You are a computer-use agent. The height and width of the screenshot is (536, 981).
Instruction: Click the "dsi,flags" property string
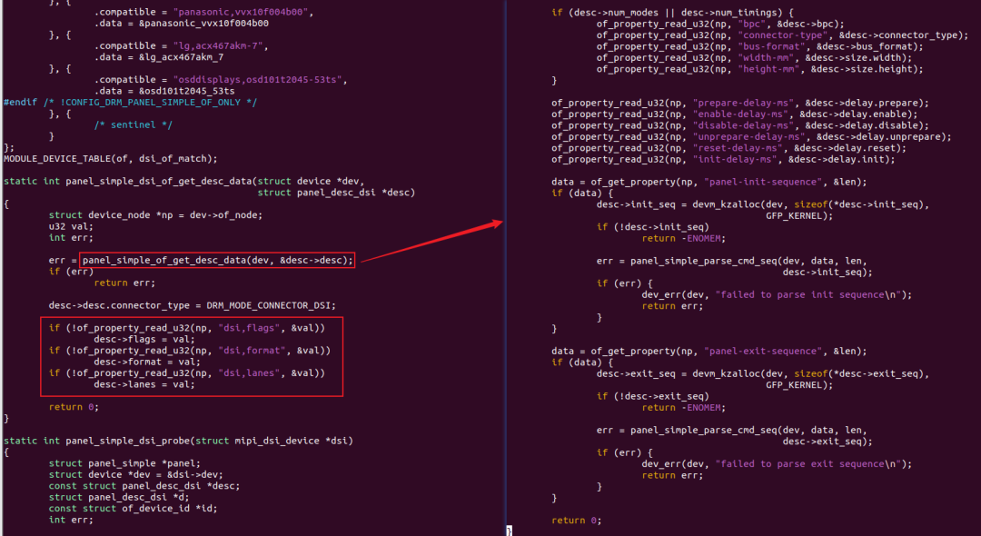click(x=246, y=328)
